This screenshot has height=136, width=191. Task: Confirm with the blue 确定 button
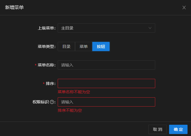point(178,129)
